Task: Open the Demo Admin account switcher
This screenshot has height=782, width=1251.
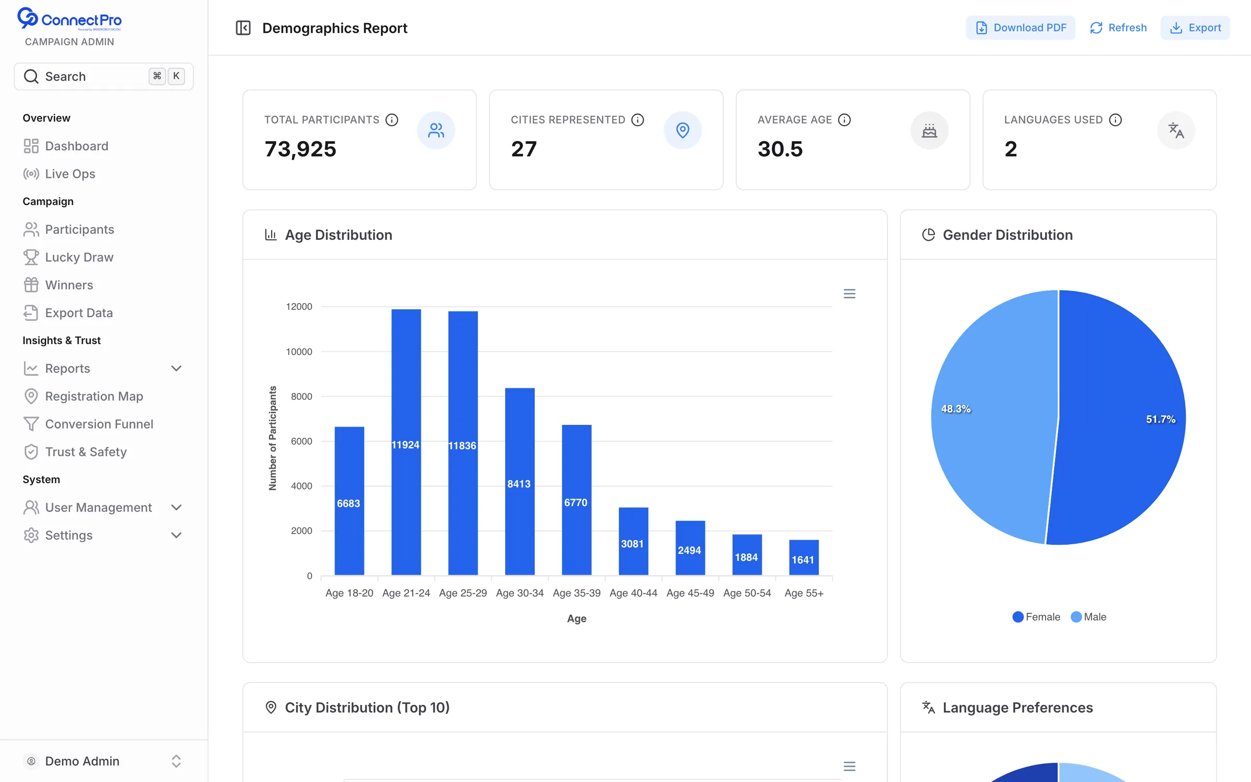Action: coord(104,761)
